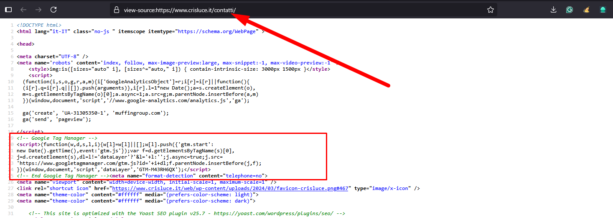Select the (i[r].q=i[r].q||[]).push(arguments) line
This screenshot has height=218, width=613.
tap(139, 88)
